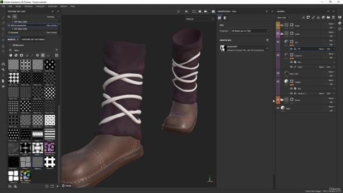Toggle visibility of the Rope folder
The width and height of the screenshot is (343, 193).
[278, 25]
